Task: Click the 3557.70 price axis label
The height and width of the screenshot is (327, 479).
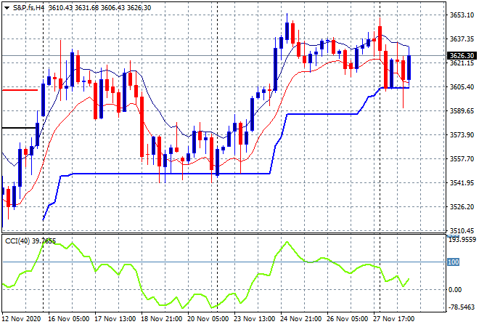Action: (x=462, y=158)
